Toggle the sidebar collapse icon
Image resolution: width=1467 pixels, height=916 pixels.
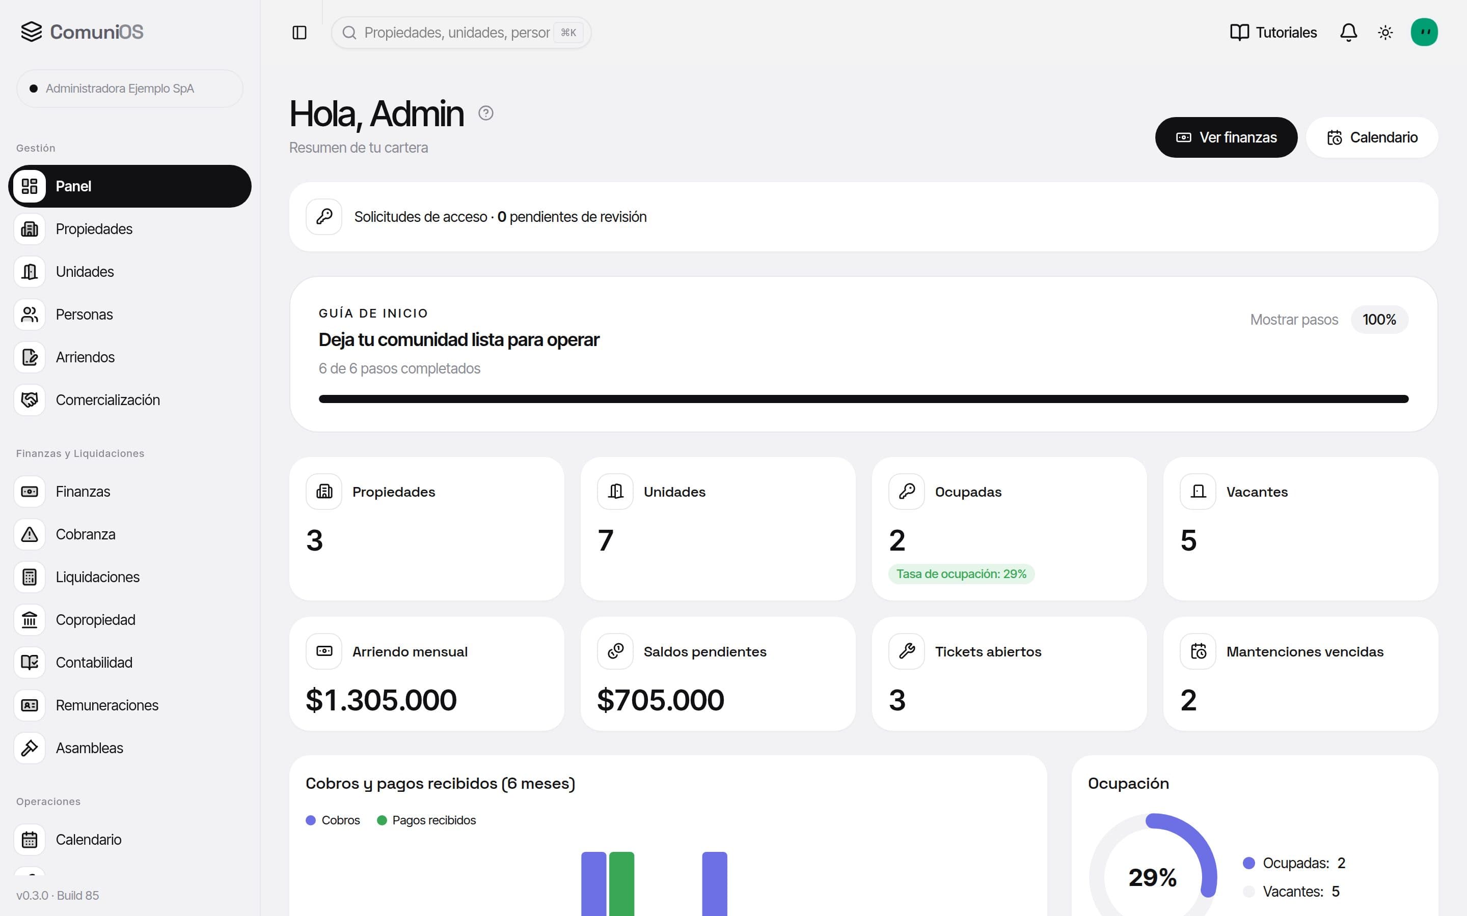click(300, 33)
